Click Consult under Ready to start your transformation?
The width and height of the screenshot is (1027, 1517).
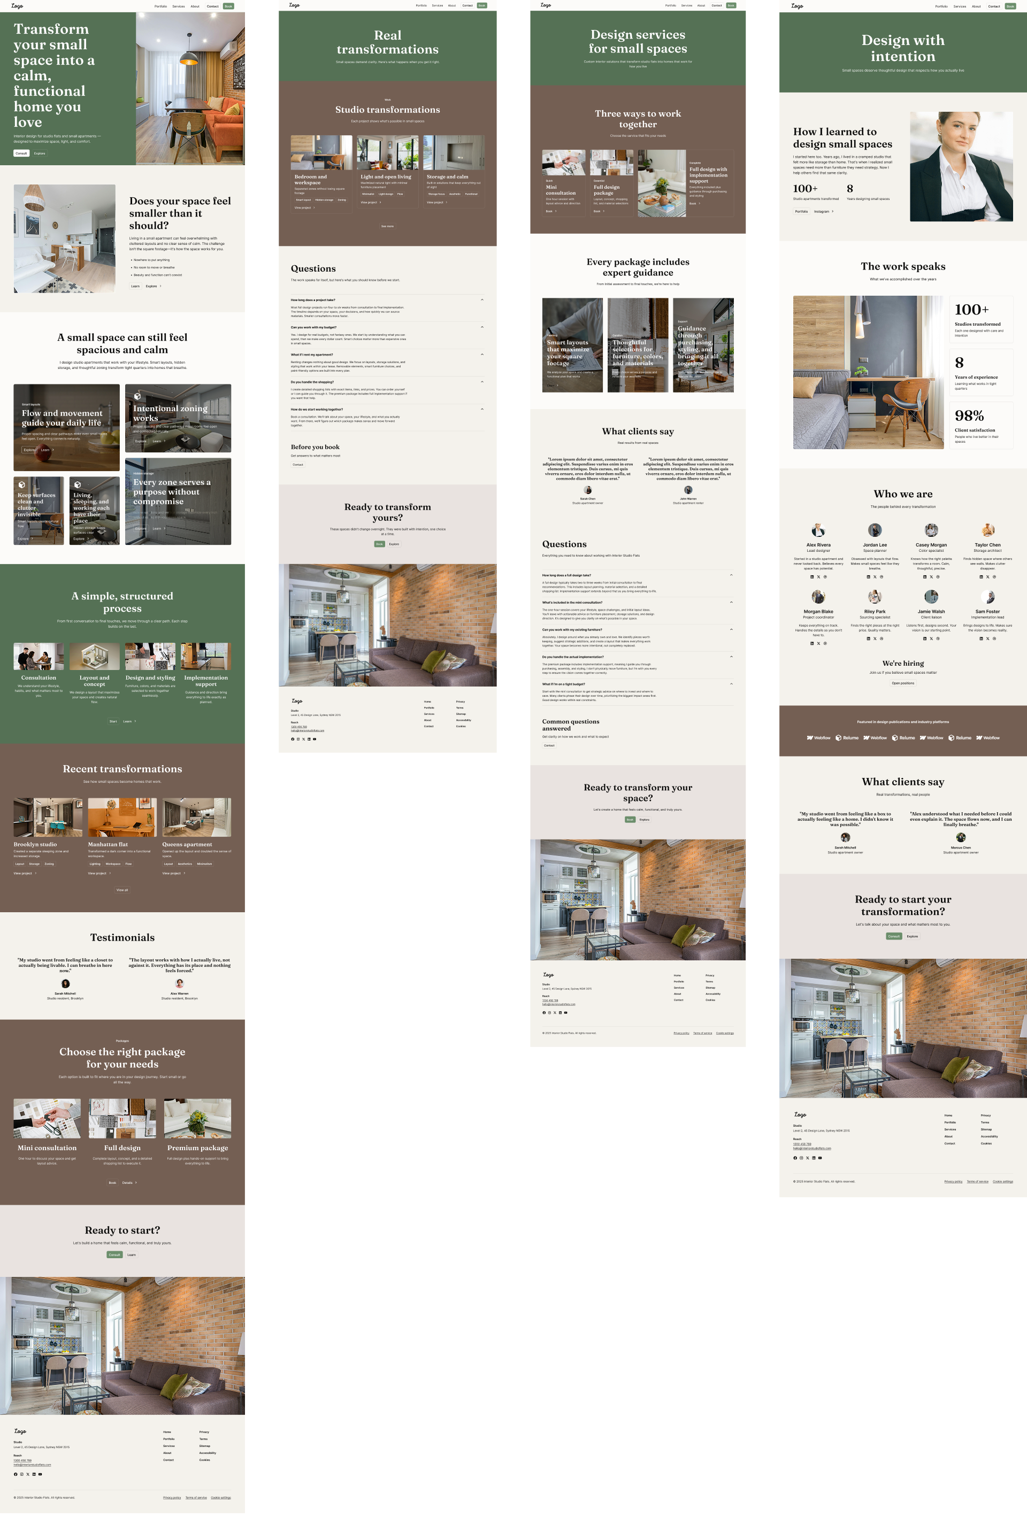click(894, 937)
